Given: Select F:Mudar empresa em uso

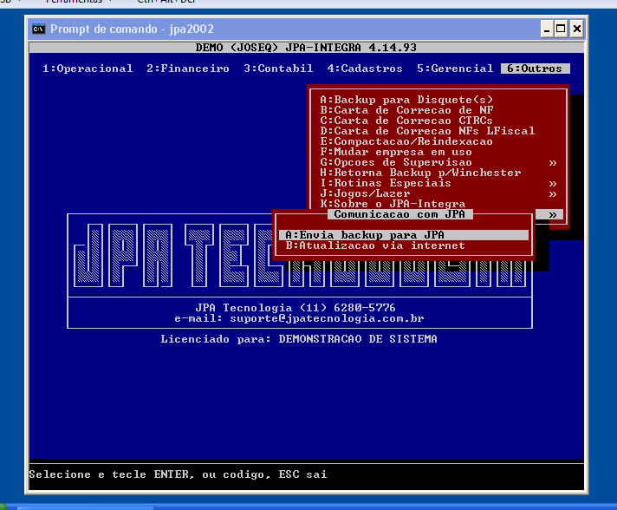Looking at the screenshot, I should (396, 152).
